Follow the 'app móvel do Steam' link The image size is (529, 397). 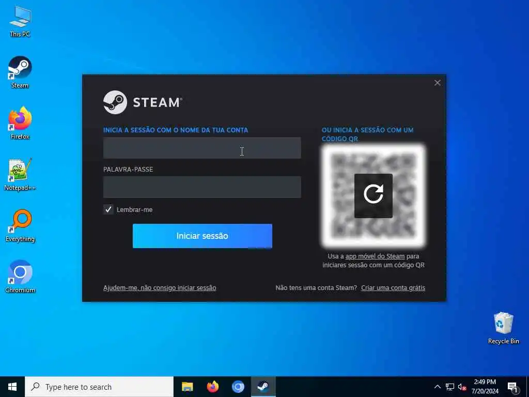pos(375,256)
